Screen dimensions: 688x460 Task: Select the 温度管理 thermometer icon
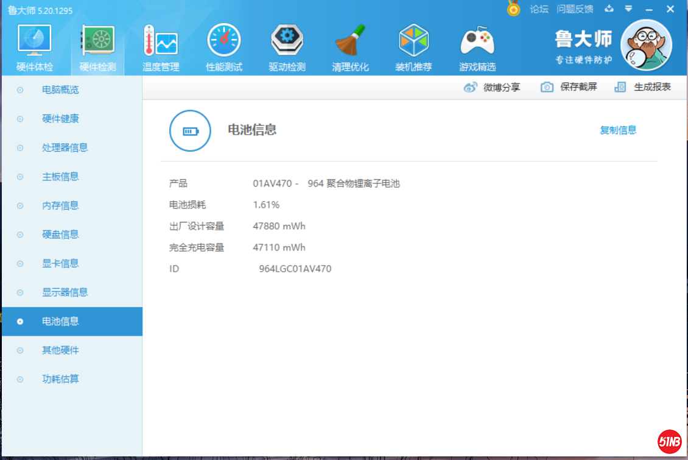(161, 41)
